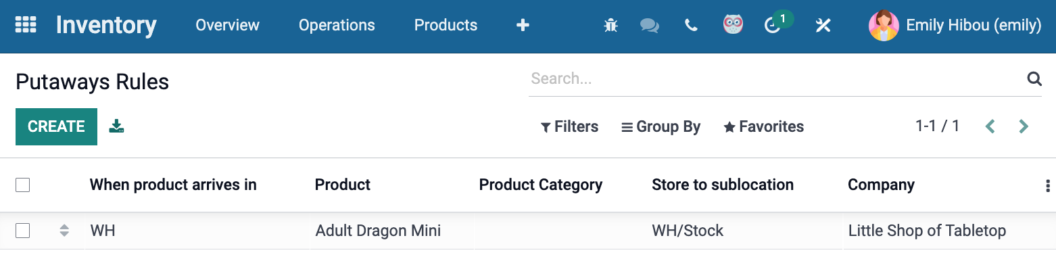Click the search magnifier icon
1056x261 pixels.
coord(1034,79)
